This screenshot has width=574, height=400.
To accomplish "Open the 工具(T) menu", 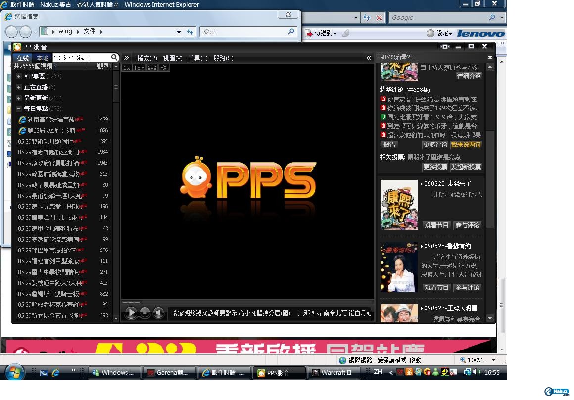I will (197, 58).
